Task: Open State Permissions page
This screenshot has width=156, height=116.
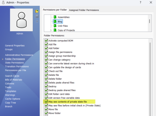Action: (x=14, y=63)
